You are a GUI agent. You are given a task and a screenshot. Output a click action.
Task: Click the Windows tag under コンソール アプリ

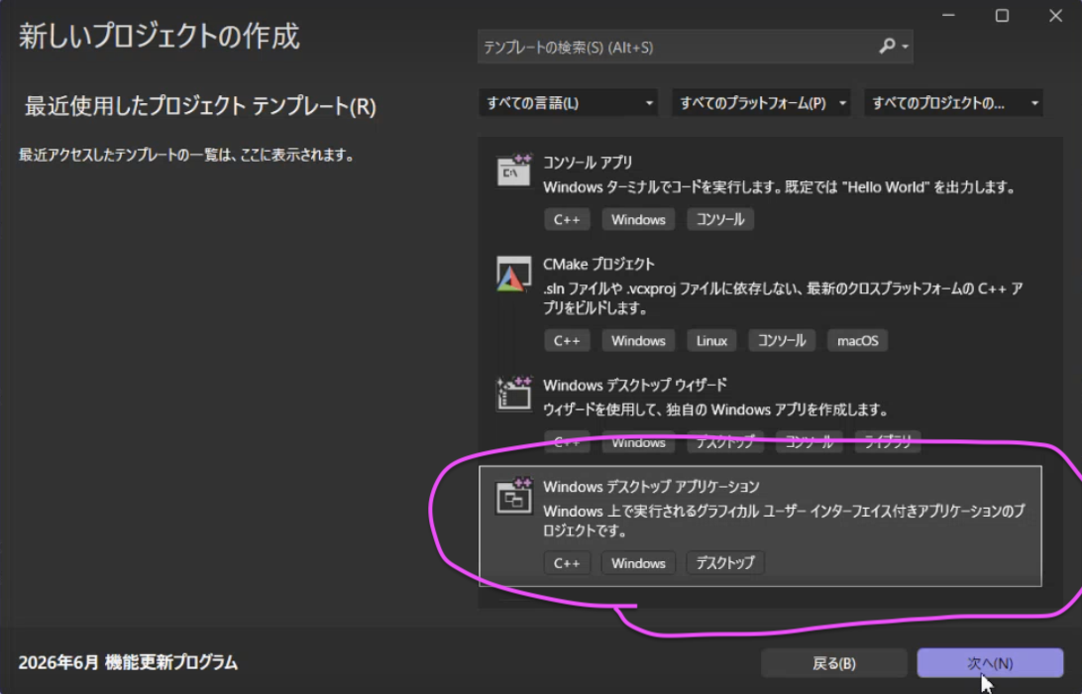click(x=638, y=219)
